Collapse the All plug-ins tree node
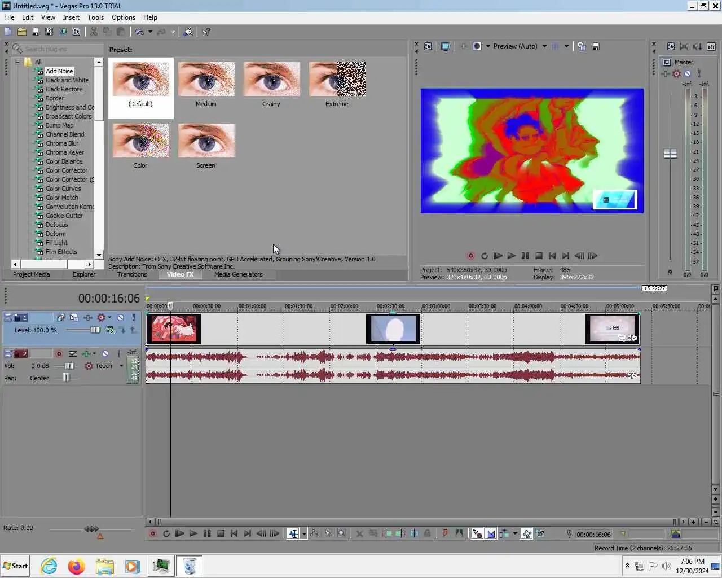 [x=17, y=62]
